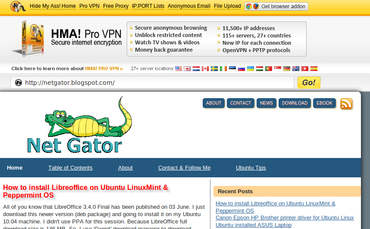Open the ABOUT button in blog header
Image resolution: width=370 pixels, height=229 pixels.
click(x=213, y=103)
